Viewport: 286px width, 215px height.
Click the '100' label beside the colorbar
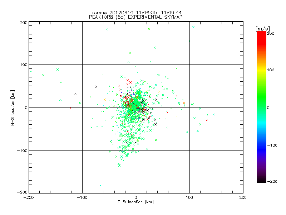click(271, 70)
